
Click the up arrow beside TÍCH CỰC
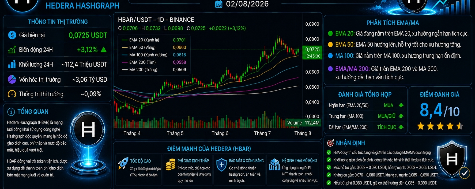(401, 127)
